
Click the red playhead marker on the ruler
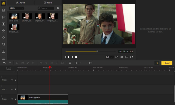(50, 67)
